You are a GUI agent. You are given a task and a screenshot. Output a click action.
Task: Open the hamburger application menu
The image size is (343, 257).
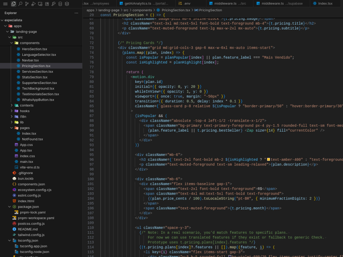[5, 4]
